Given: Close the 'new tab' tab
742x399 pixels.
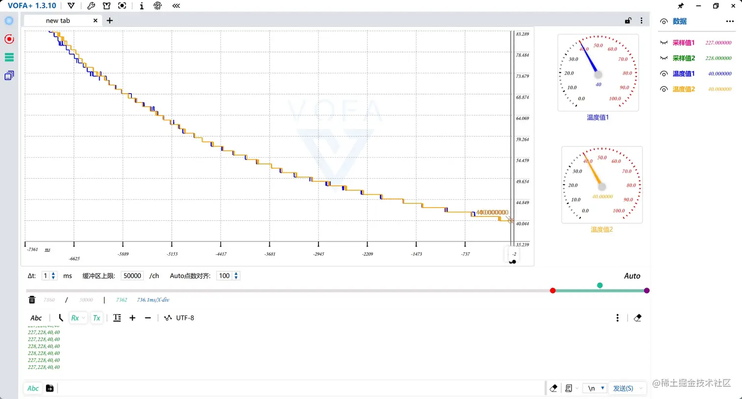Looking at the screenshot, I should (x=95, y=21).
